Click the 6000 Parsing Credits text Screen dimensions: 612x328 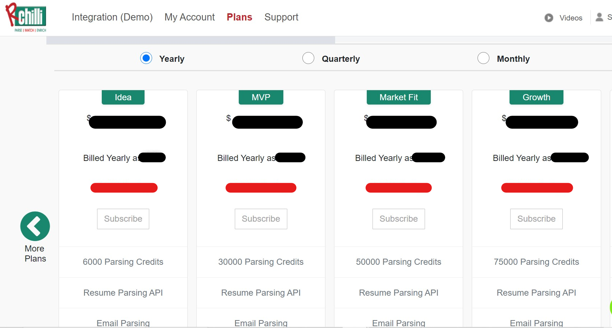tap(123, 262)
